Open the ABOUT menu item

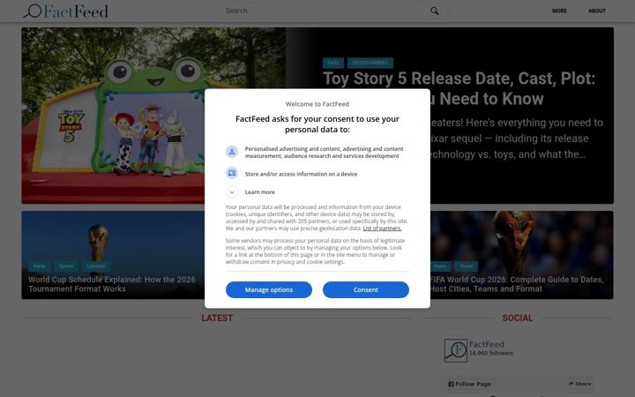[597, 11]
